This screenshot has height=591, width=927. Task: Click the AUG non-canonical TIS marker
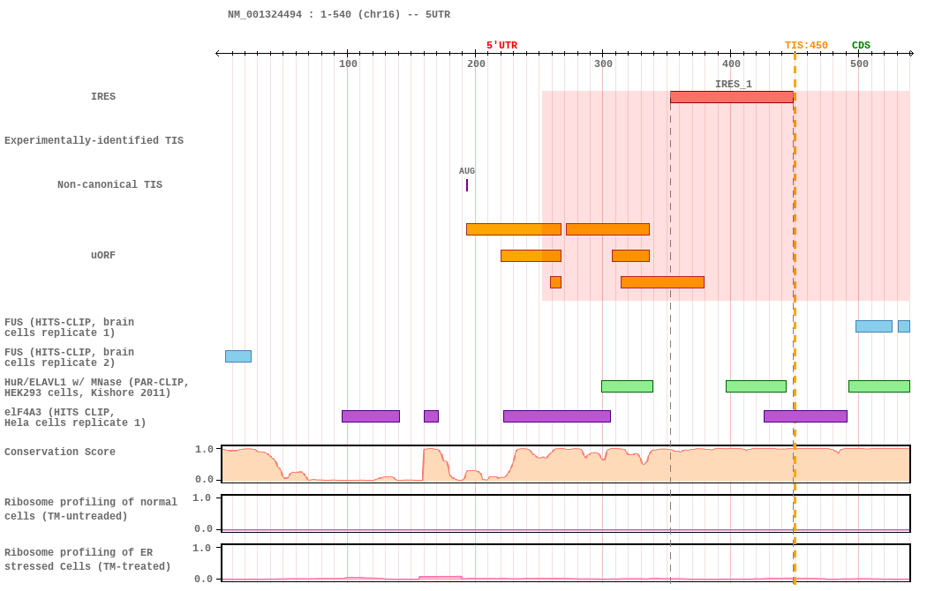click(x=467, y=185)
